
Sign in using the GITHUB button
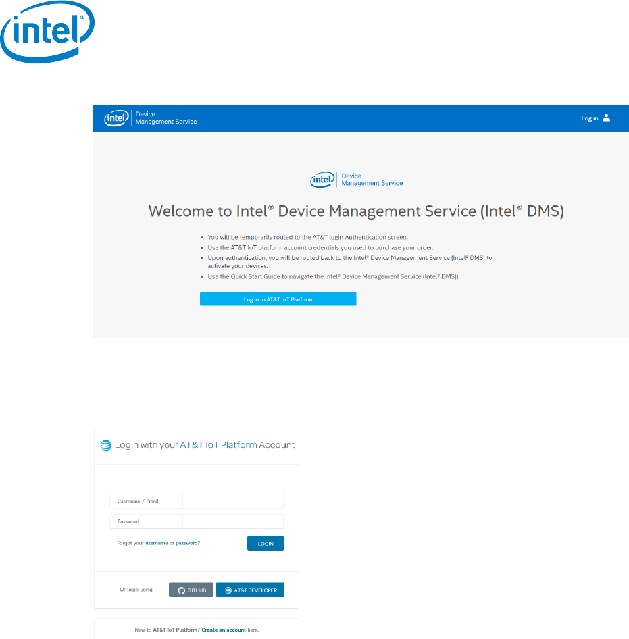191,590
